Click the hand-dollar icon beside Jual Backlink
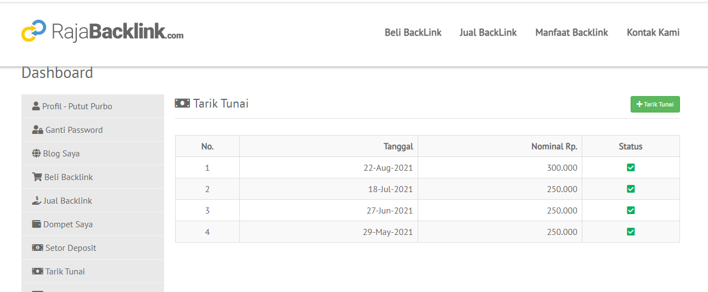 pyautogui.click(x=37, y=200)
